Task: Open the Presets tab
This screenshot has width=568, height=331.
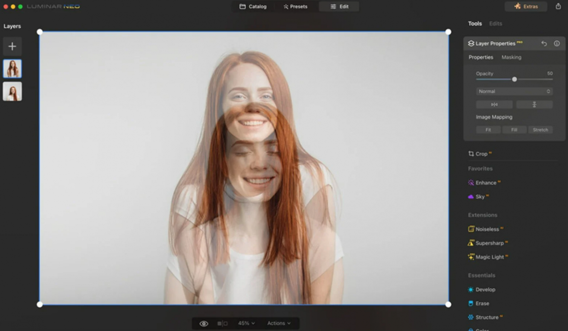Action: tap(295, 7)
